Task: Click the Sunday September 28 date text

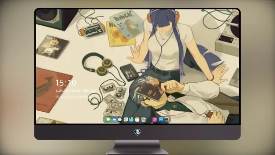Action: click(76, 90)
